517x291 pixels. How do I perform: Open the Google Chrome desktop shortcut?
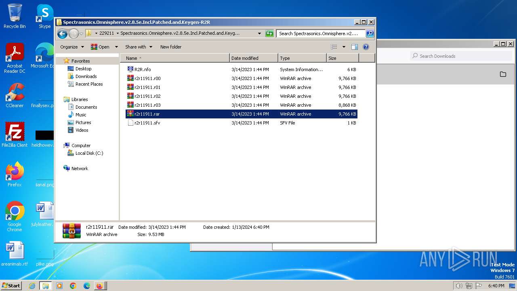15,217
